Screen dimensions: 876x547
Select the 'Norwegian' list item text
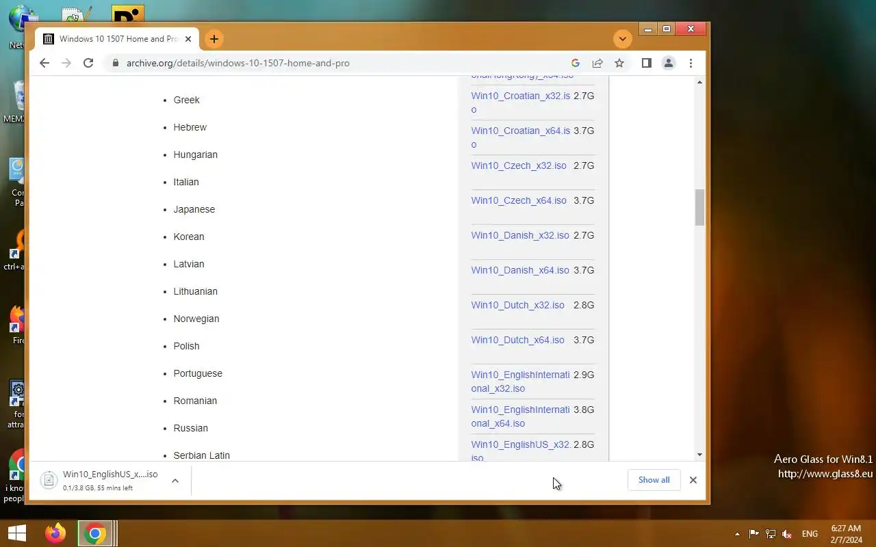(196, 319)
